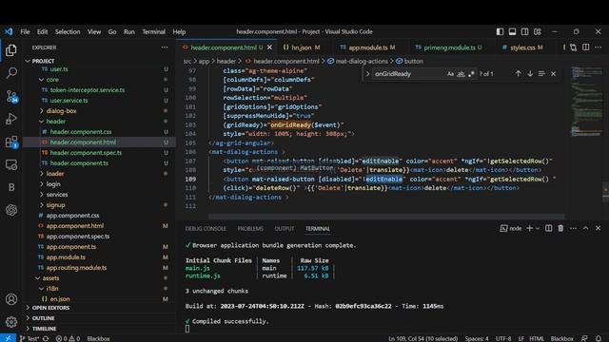Open Customize Layout icon

(537, 31)
